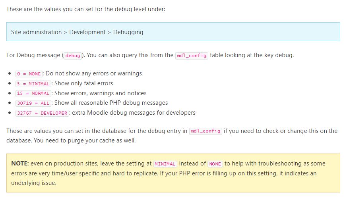Click the "Show only fatal errors" description

coord(82,83)
